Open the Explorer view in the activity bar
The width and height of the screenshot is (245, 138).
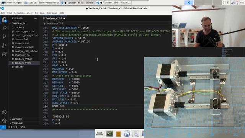tap(4, 20)
